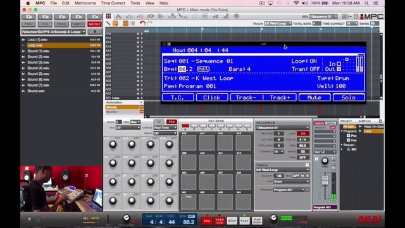The height and width of the screenshot is (228, 405).
Task: Toggle the PRG button
Action: [171, 122]
